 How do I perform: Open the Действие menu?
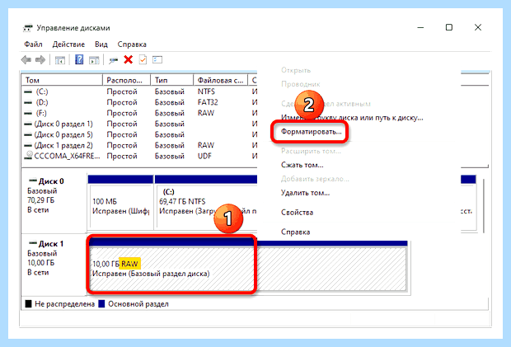[x=68, y=45]
